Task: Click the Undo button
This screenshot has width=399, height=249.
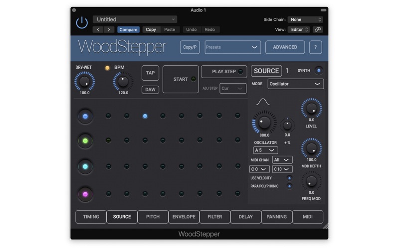Action: pyautogui.click(x=192, y=30)
